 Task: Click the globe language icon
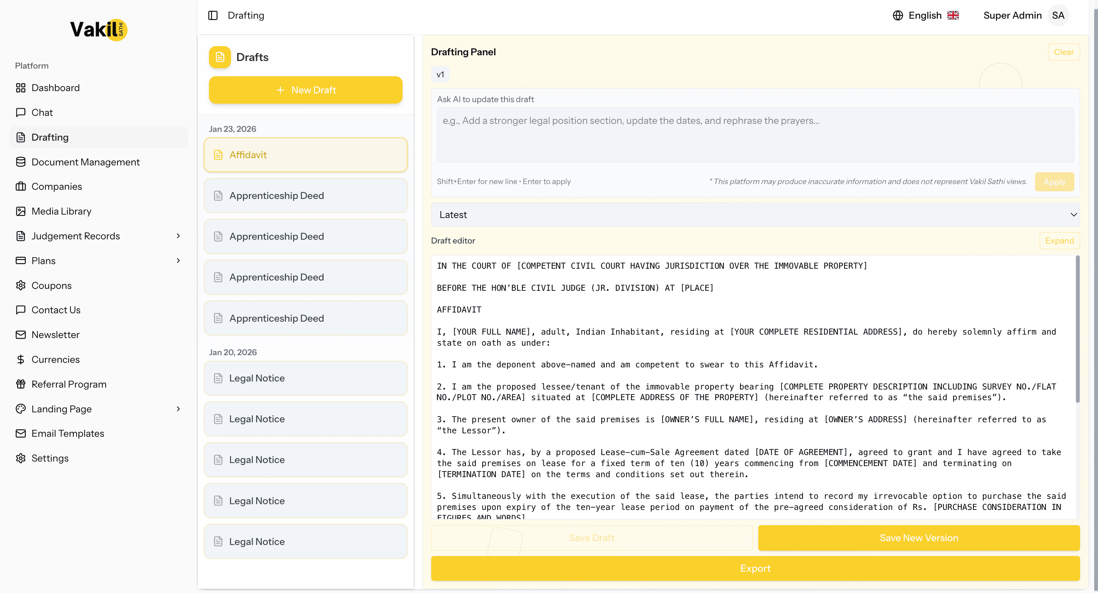click(898, 15)
